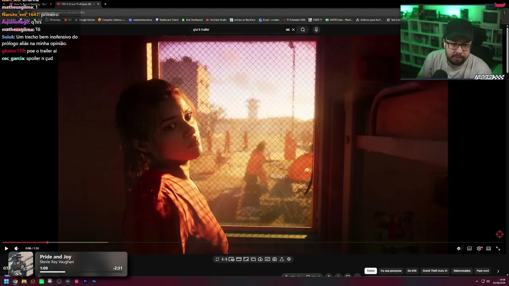Open the 'creatornetwork.ea' bookmark
Image resolution: width=509 pixels, height=286 pixels.
point(140,20)
